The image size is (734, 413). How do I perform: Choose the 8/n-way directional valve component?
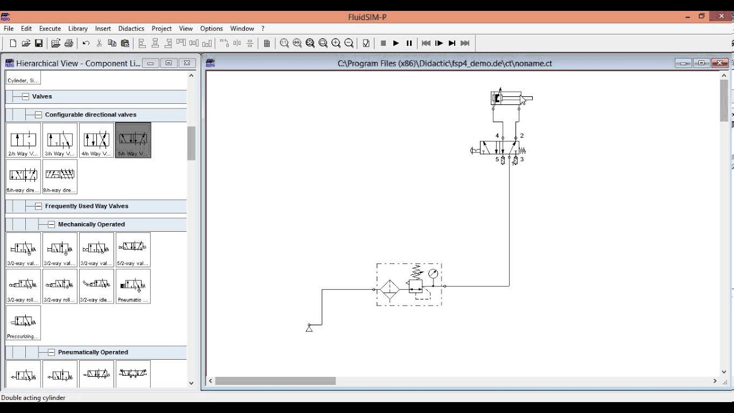(60, 177)
